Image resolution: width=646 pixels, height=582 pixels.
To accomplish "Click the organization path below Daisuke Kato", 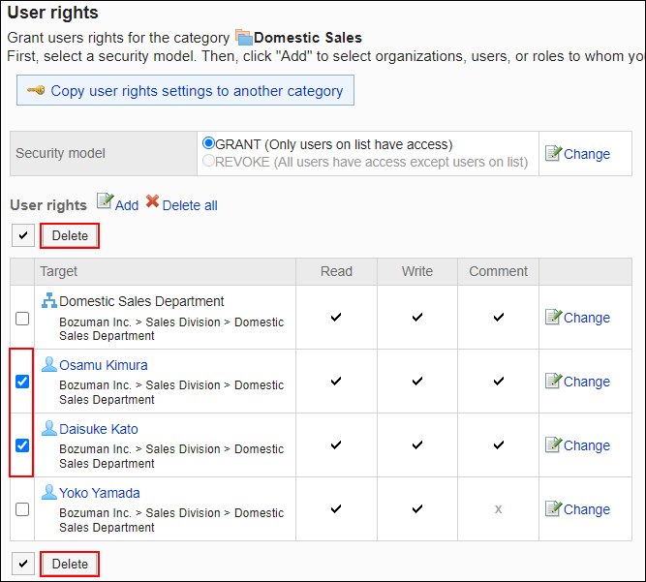I will [x=171, y=456].
